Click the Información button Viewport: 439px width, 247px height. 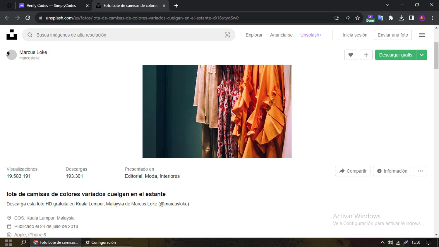pyautogui.click(x=392, y=171)
